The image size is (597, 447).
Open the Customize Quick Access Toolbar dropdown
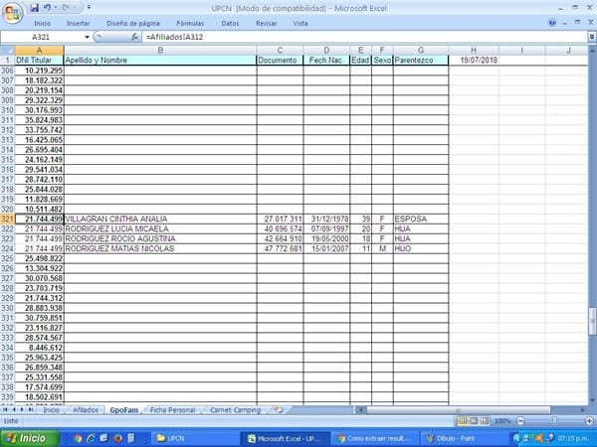tap(89, 8)
